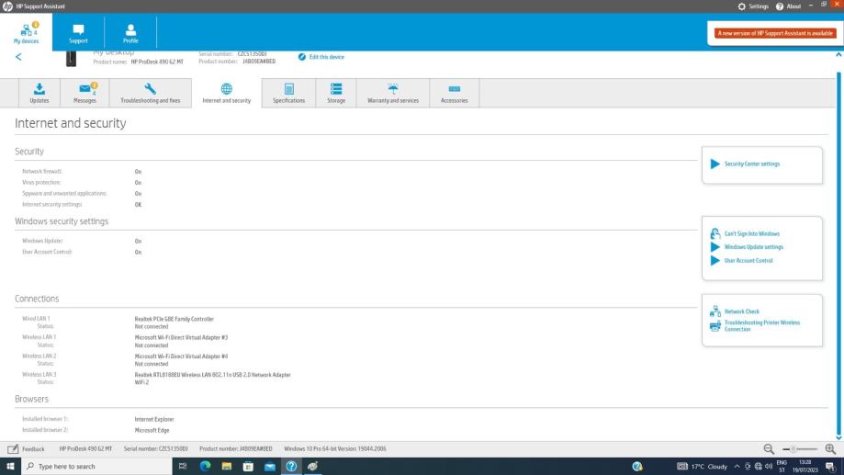Adjust the zoom slider
Image resolution: width=844 pixels, height=475 pixels.
pos(800,449)
